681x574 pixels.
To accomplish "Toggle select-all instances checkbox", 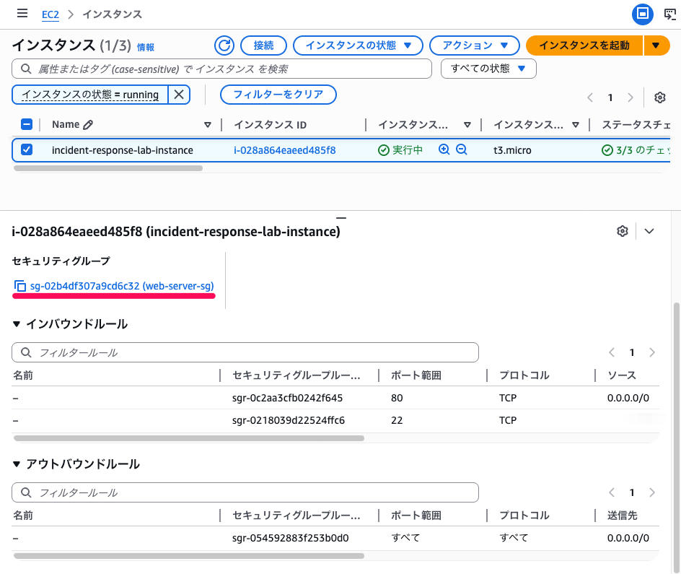I will pyautogui.click(x=27, y=125).
